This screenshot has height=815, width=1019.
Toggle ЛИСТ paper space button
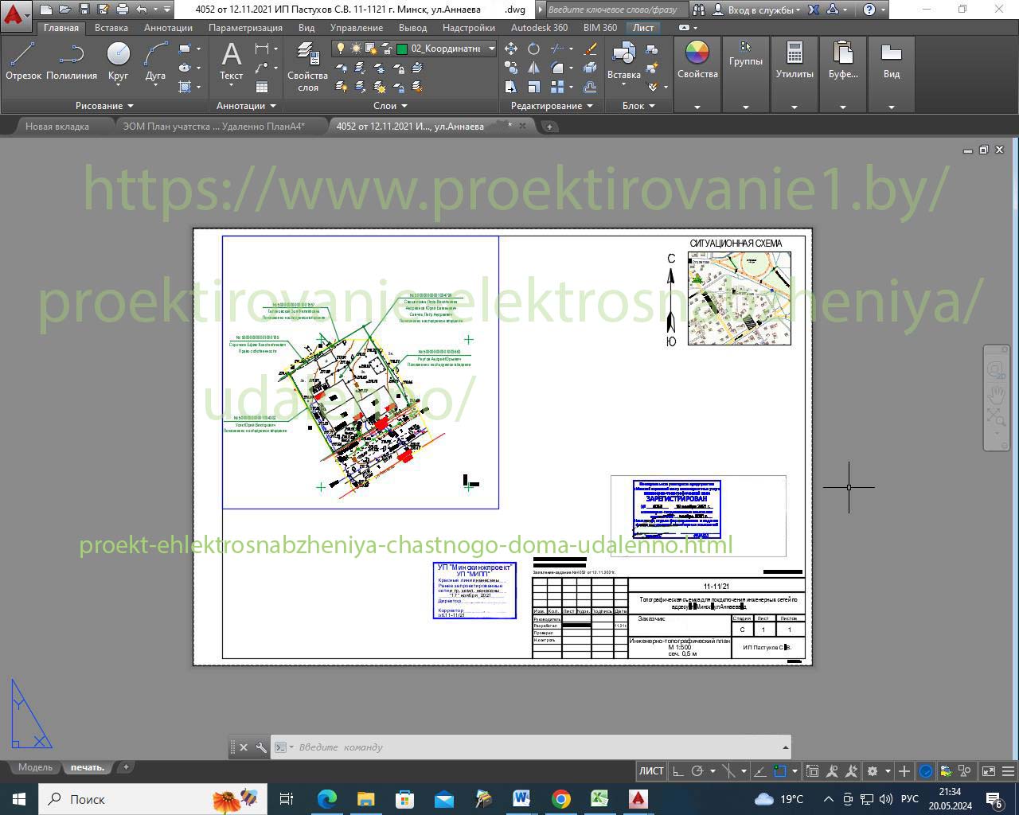(651, 770)
